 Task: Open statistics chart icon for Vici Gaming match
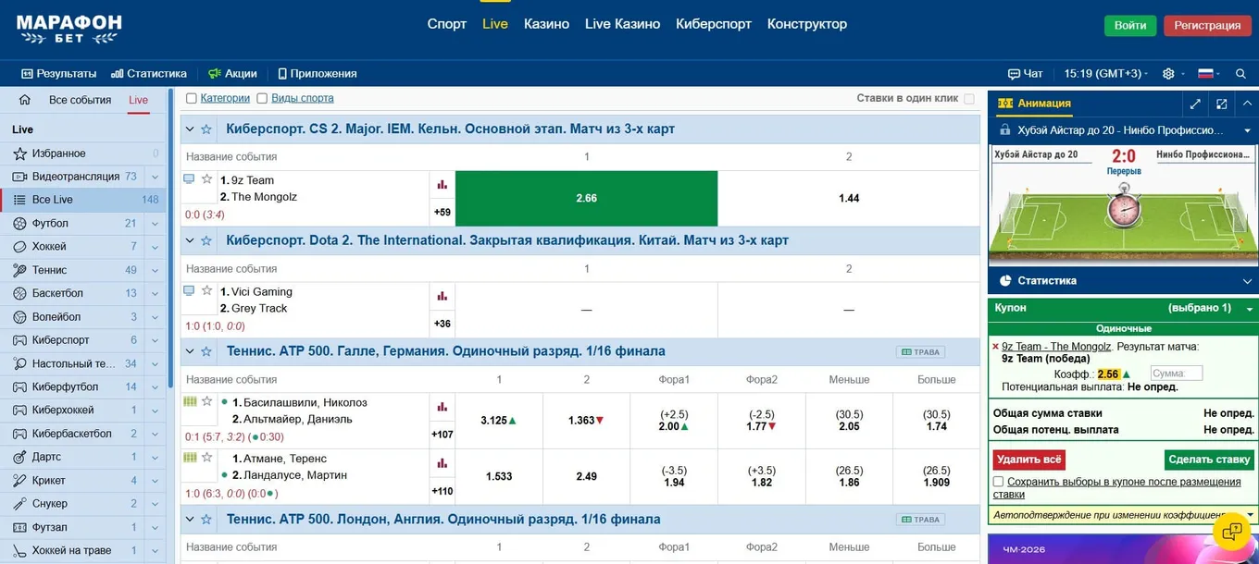(443, 296)
